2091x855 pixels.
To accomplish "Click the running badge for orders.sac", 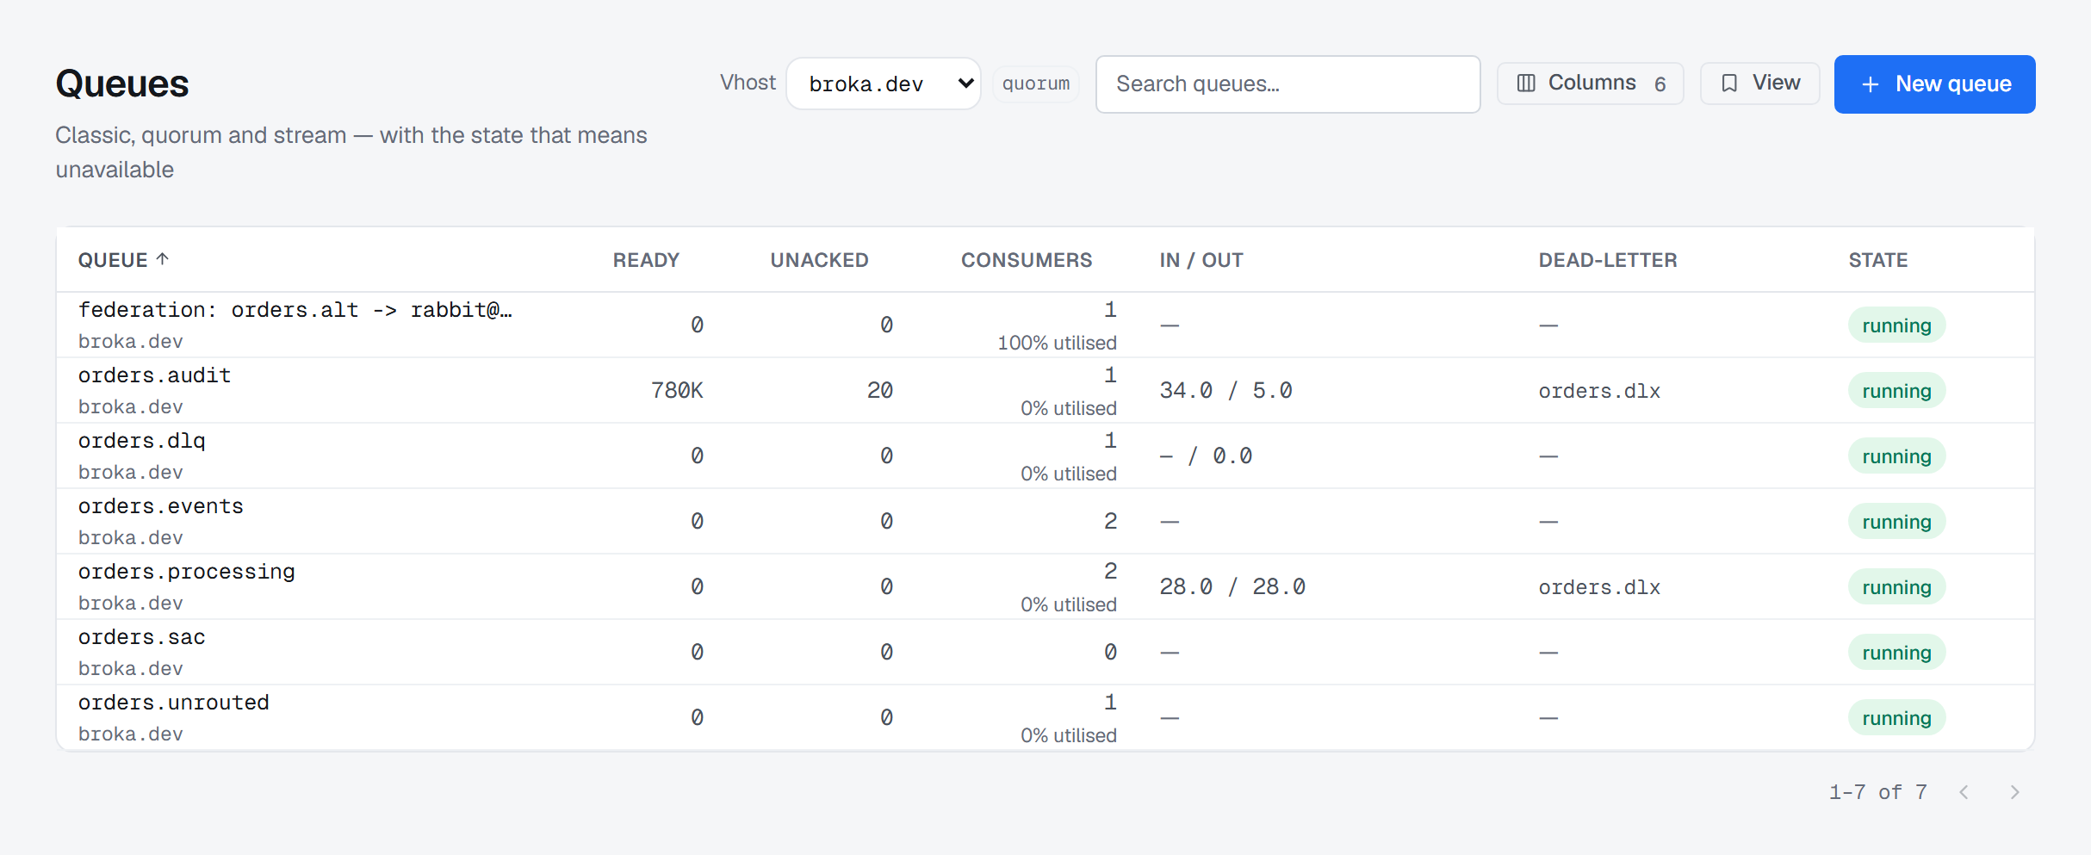I will pyautogui.click(x=1896, y=653).
